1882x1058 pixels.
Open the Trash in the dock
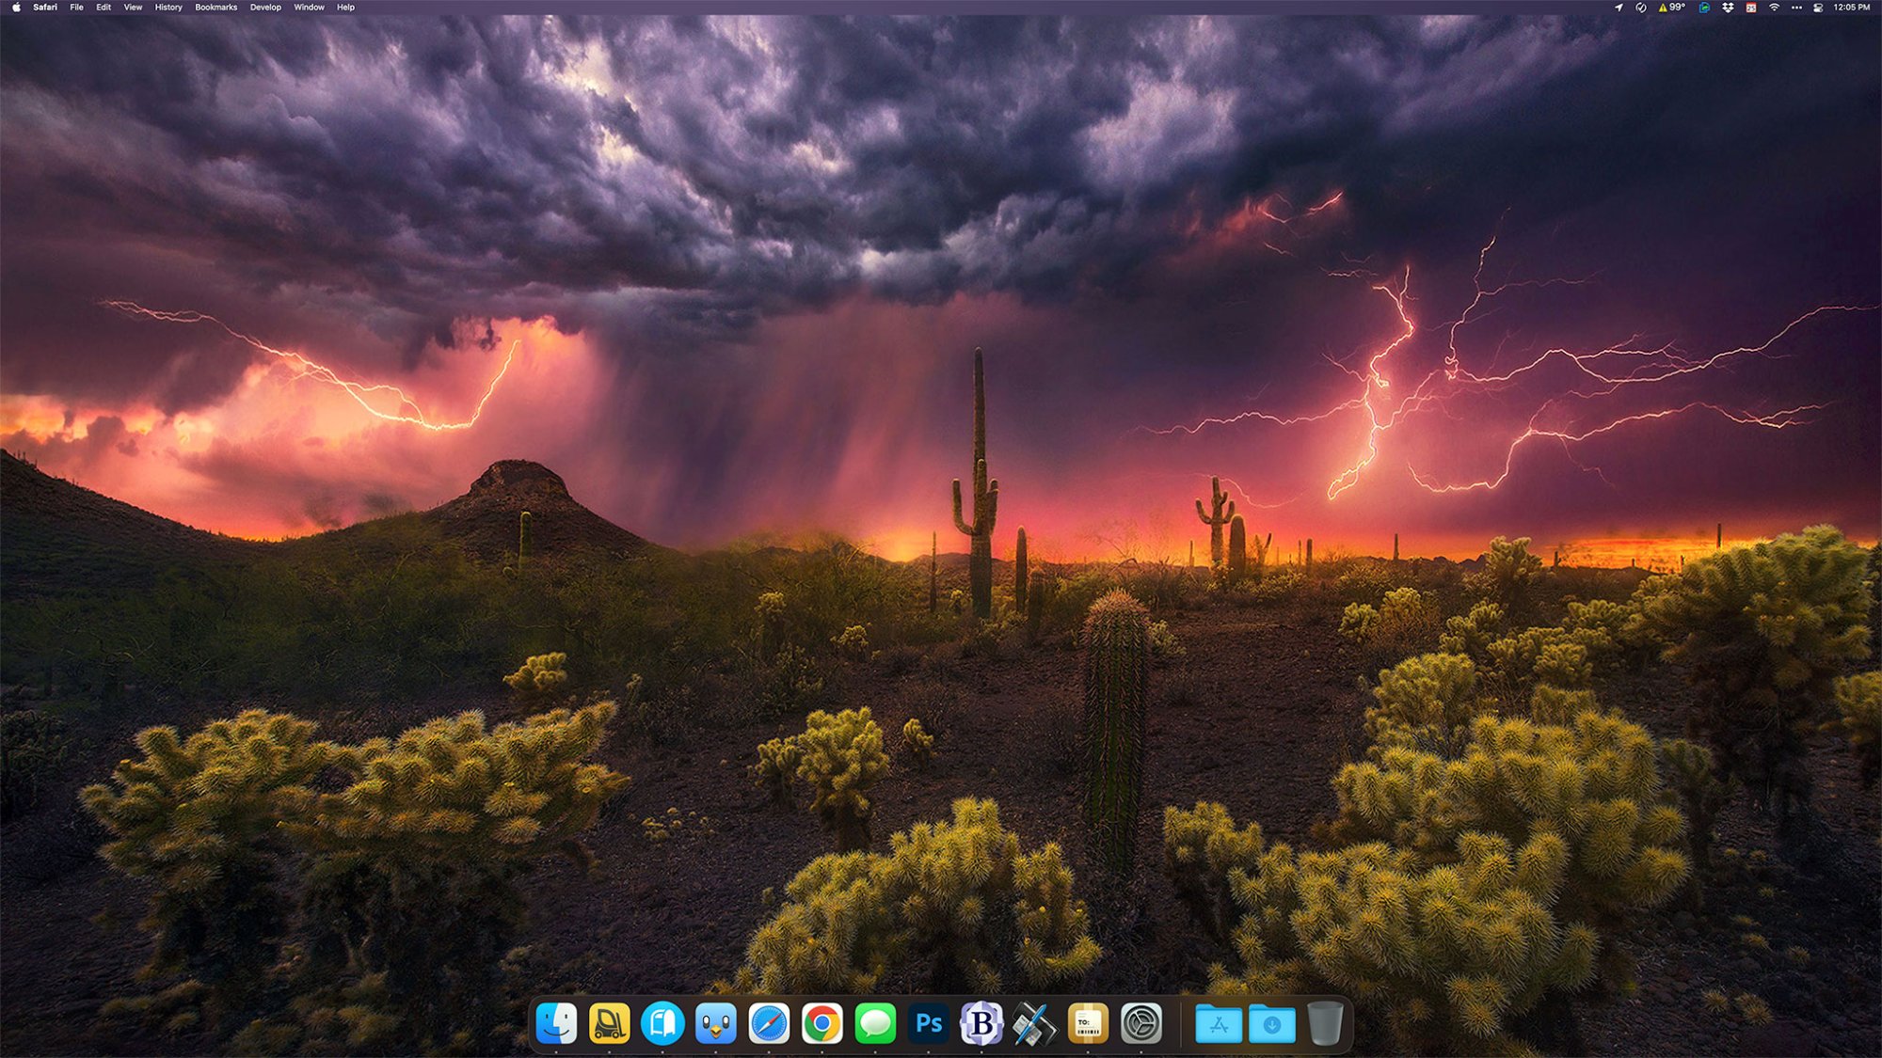coord(1325,1023)
